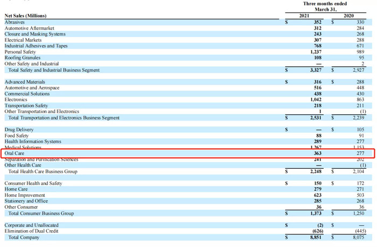Select Health Information Systems row label

[33, 141]
